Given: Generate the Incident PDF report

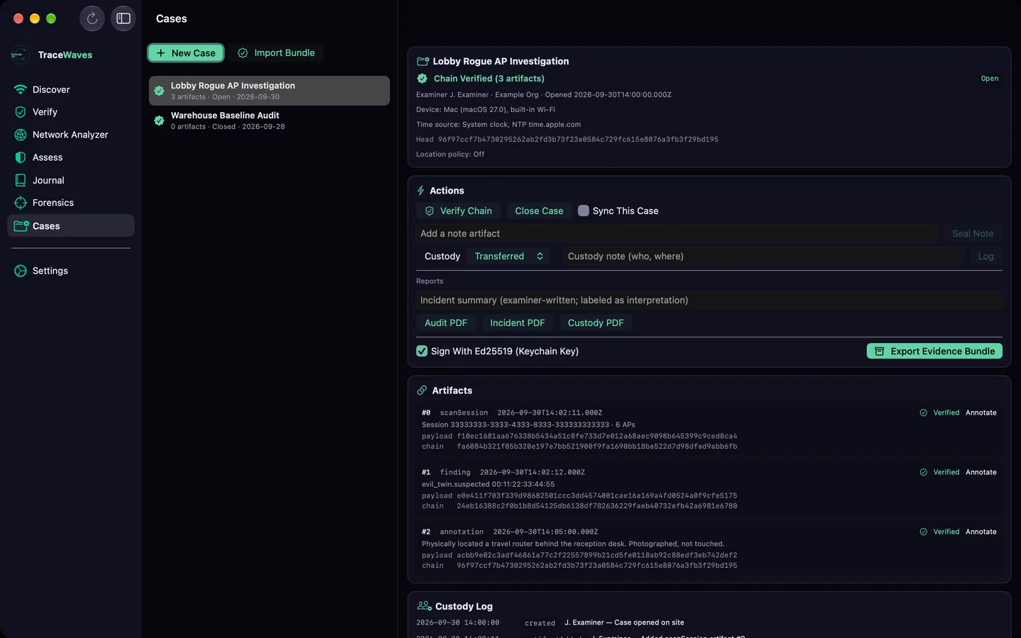Looking at the screenshot, I should pyautogui.click(x=518, y=323).
